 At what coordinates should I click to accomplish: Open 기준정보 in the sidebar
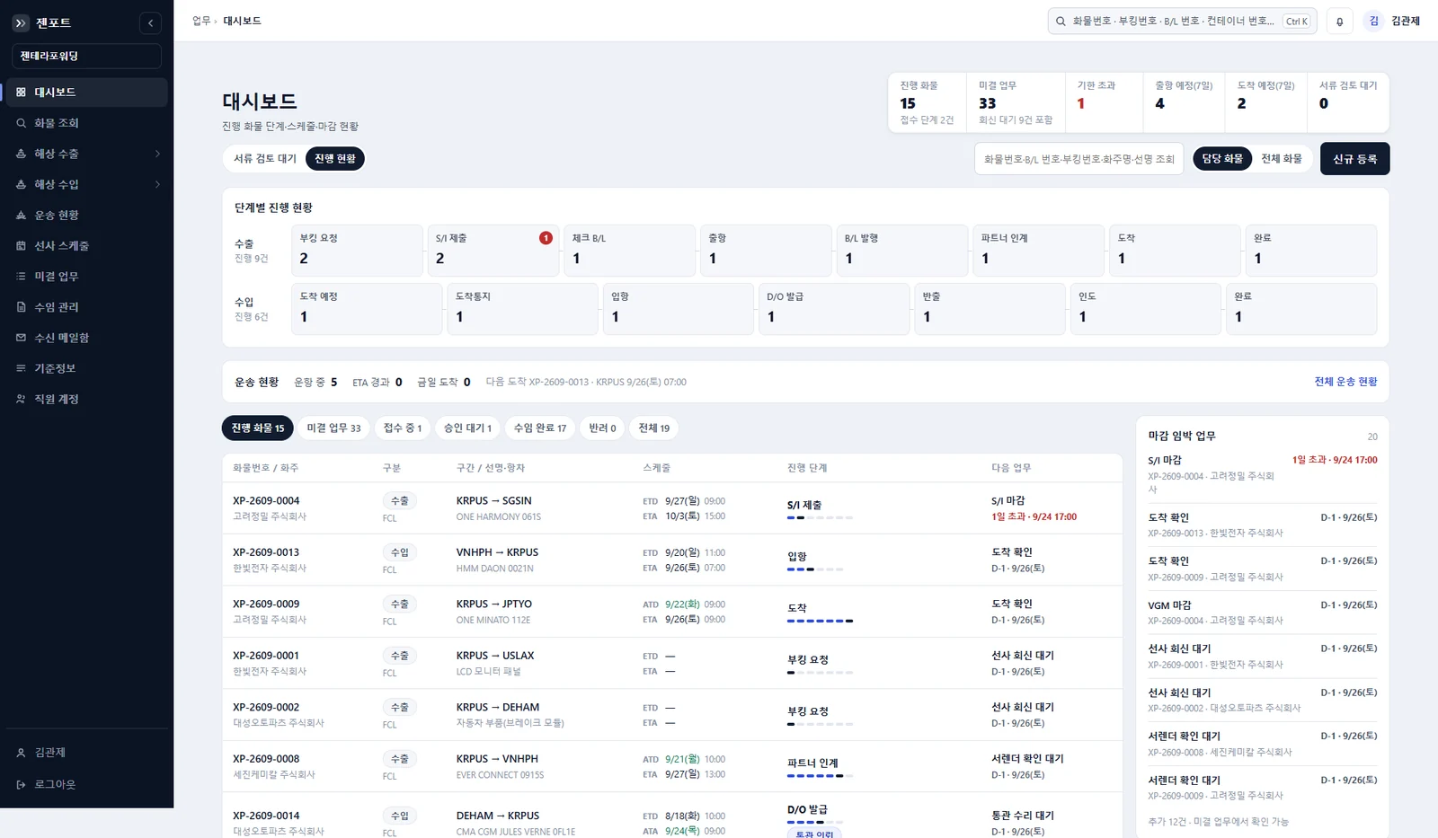point(86,368)
